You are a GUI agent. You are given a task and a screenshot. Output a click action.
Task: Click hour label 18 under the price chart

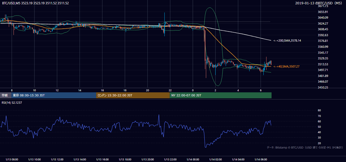click(125, 90)
